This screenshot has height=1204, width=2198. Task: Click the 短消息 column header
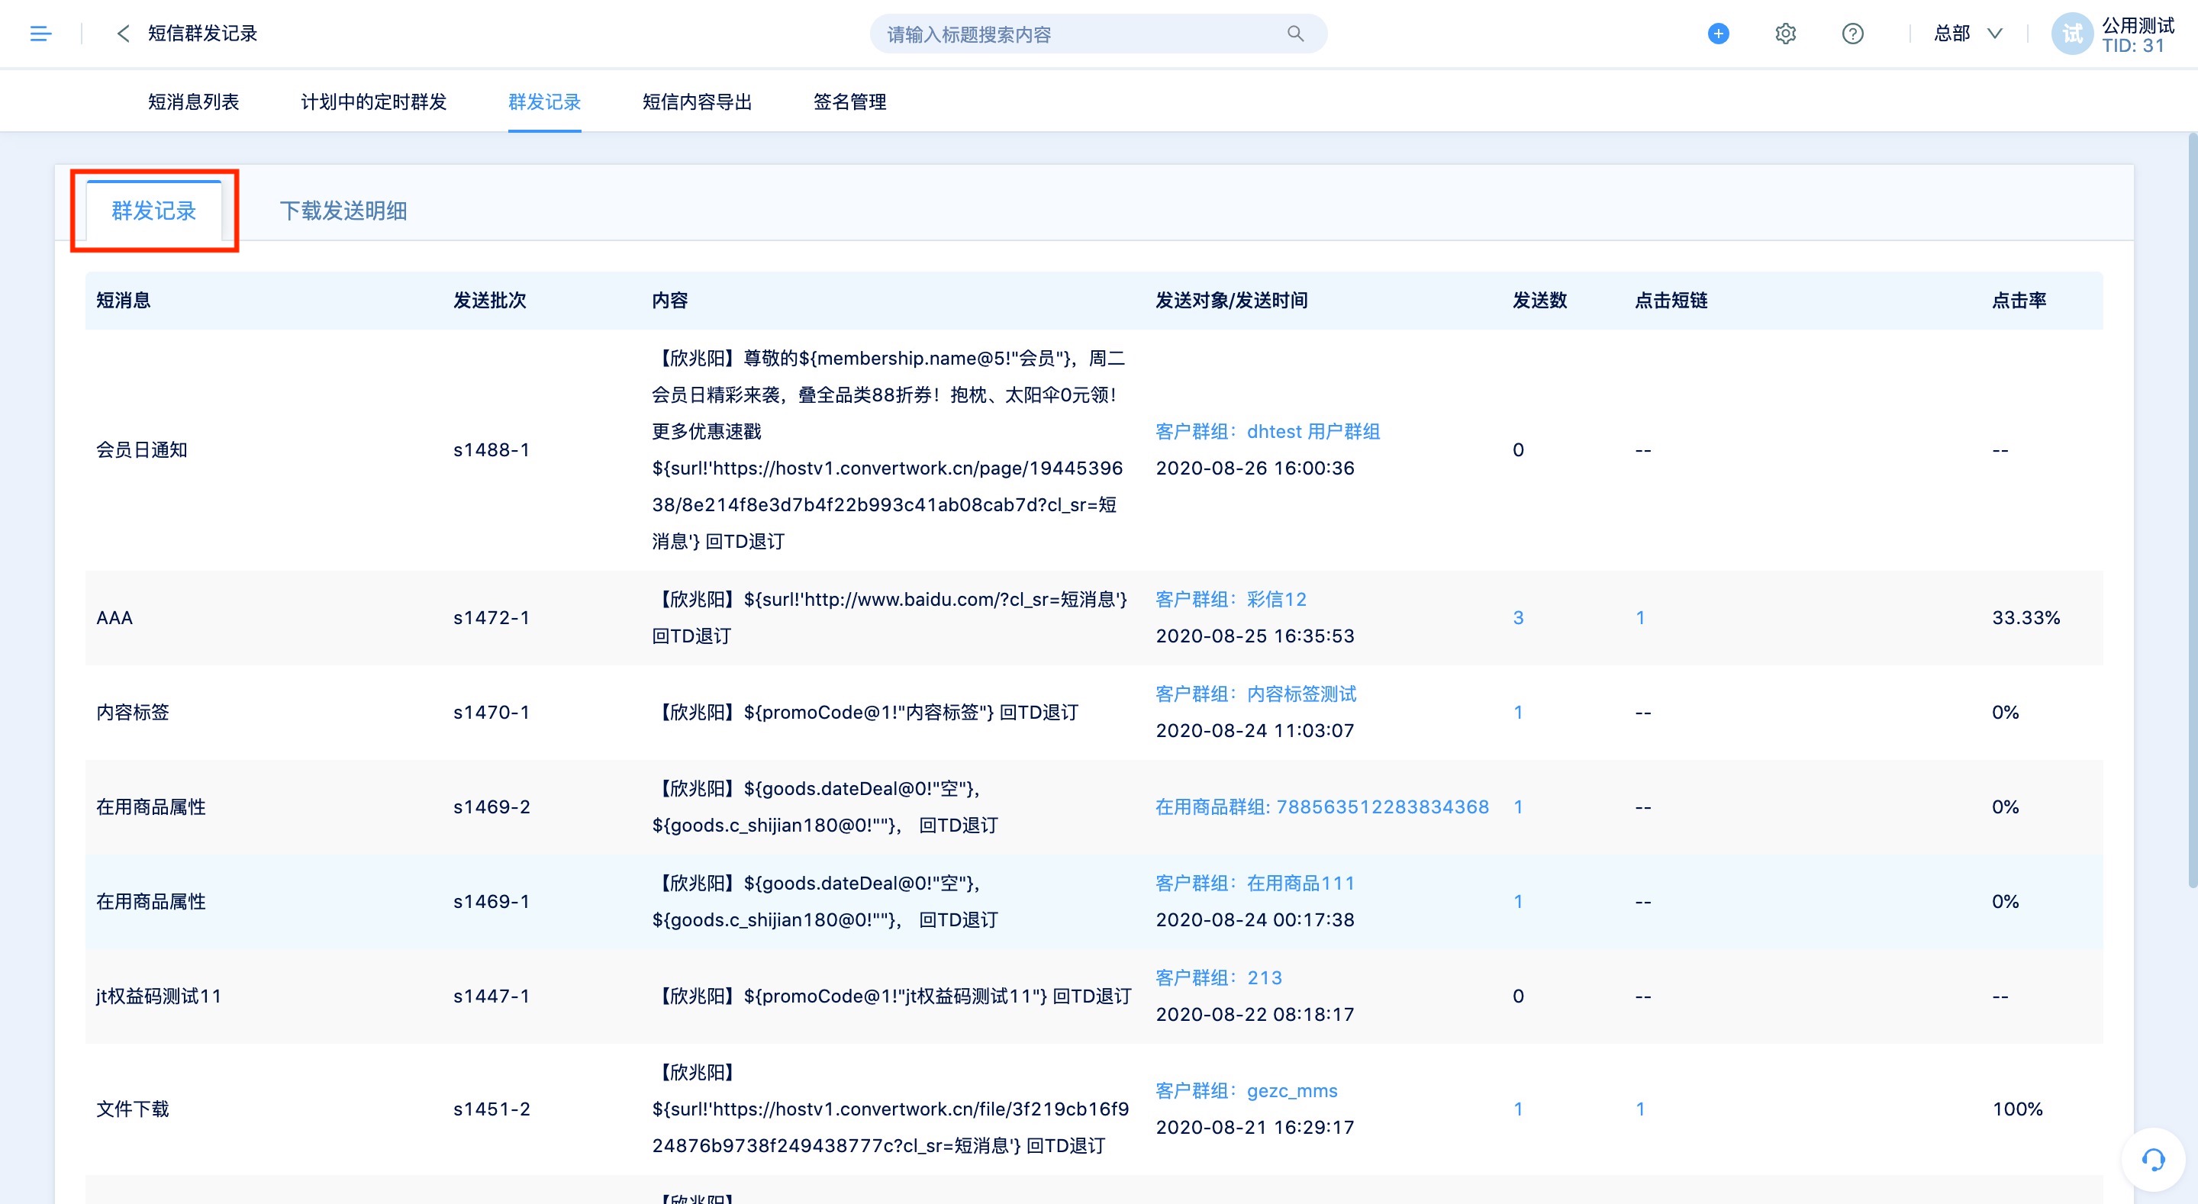(x=123, y=301)
